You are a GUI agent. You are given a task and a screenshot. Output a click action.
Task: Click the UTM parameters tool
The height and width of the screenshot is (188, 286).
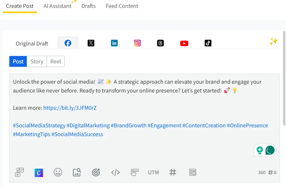point(153,172)
